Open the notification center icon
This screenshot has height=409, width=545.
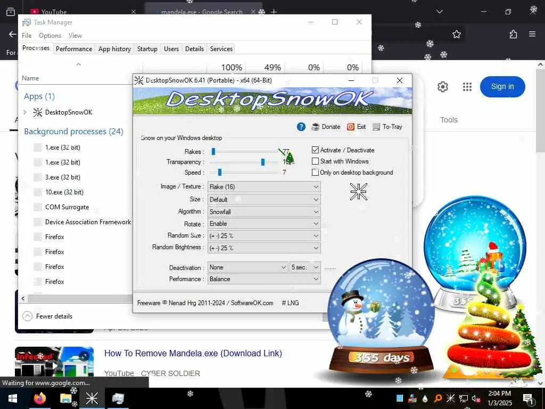point(527,399)
